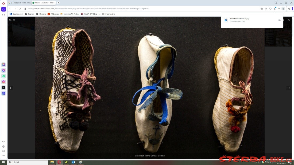Open Opera from the taskbar

(59, 162)
